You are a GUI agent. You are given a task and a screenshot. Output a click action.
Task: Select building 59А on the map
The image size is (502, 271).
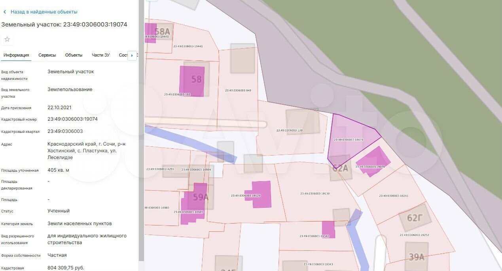pyautogui.click(x=200, y=197)
